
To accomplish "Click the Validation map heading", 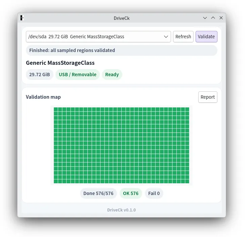I will (x=43, y=97).
